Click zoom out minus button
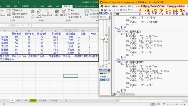 (168, 104)
